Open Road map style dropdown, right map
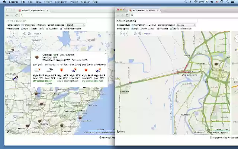The width and height of the screenshot is (238, 149). click(x=148, y=34)
